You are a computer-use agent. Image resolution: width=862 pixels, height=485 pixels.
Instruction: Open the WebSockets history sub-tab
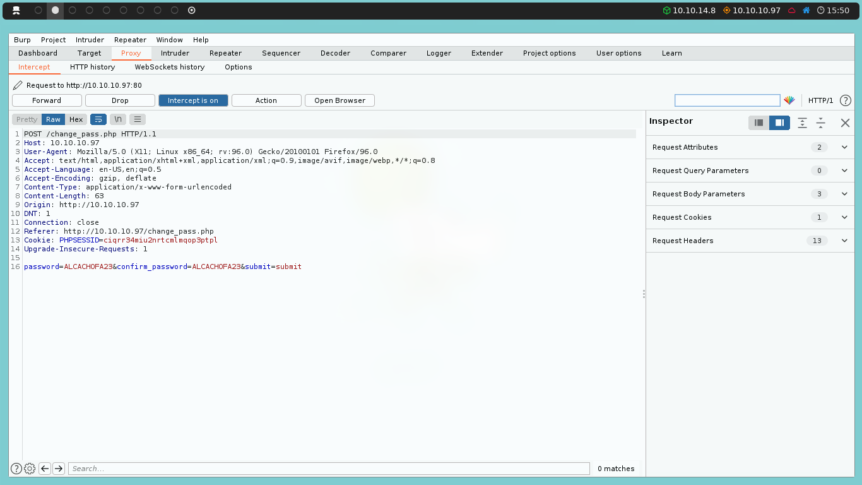pyautogui.click(x=170, y=67)
